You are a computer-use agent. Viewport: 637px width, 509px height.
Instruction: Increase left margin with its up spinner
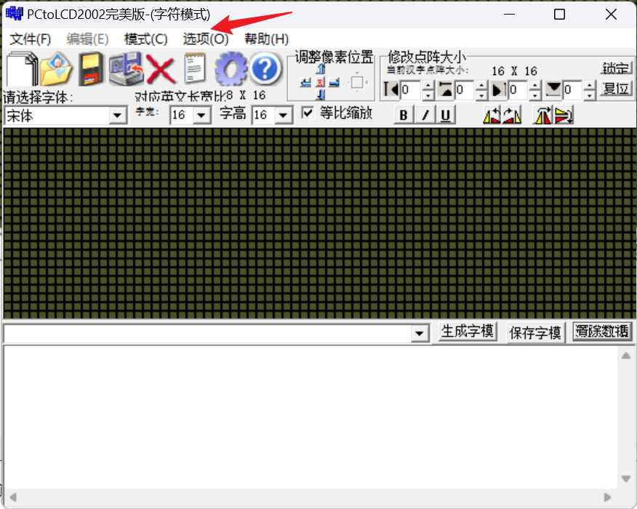pyautogui.click(x=428, y=85)
